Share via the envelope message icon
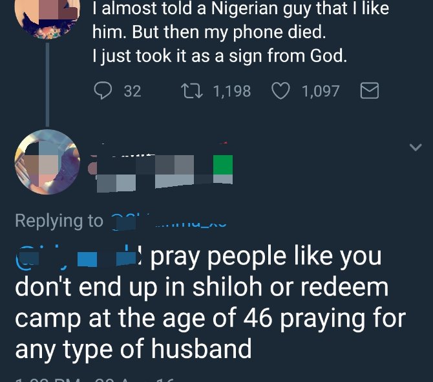Screen dimensions: 433x382 (x=369, y=90)
